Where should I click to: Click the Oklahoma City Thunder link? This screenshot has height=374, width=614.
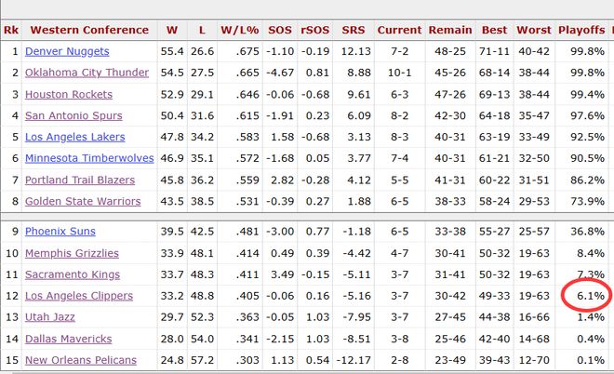87,73
